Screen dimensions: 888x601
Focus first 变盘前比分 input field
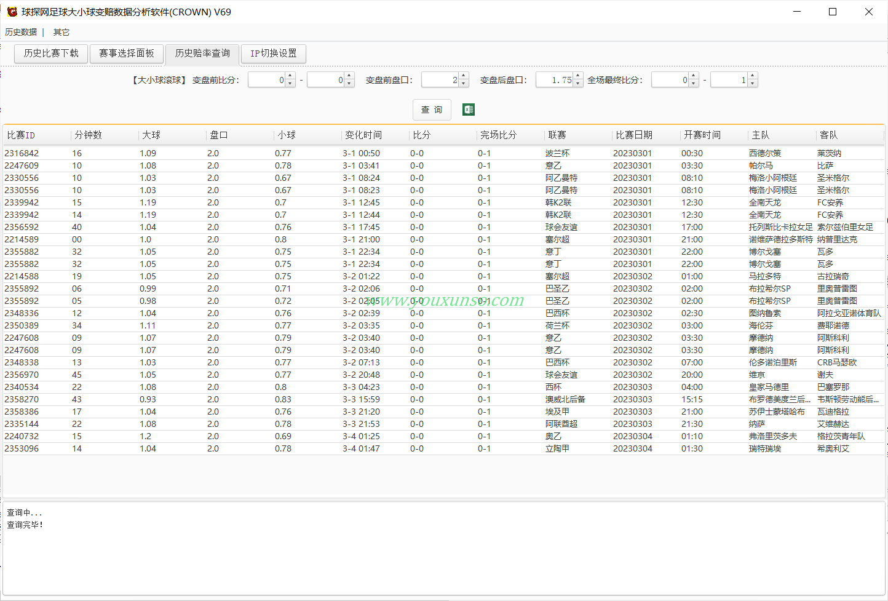tap(267, 80)
